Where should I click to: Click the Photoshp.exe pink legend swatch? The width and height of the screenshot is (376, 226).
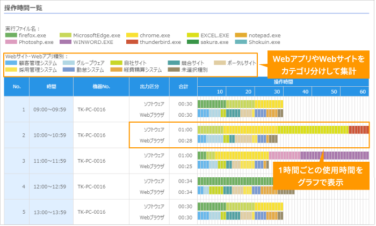[11, 42]
